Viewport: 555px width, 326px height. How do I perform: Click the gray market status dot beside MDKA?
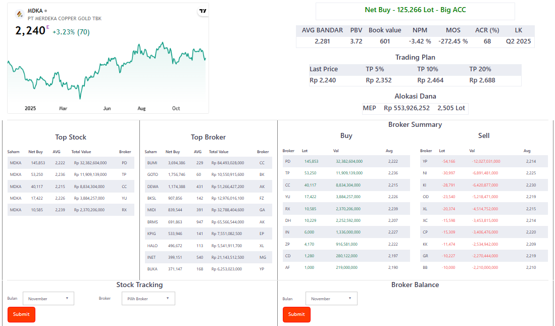(45, 11)
